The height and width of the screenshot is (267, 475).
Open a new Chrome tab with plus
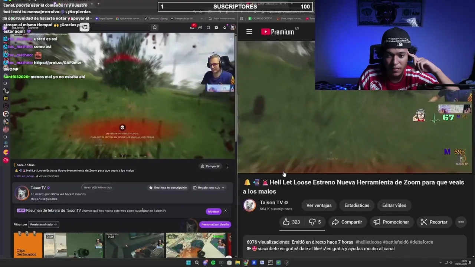(x=98, y=4)
